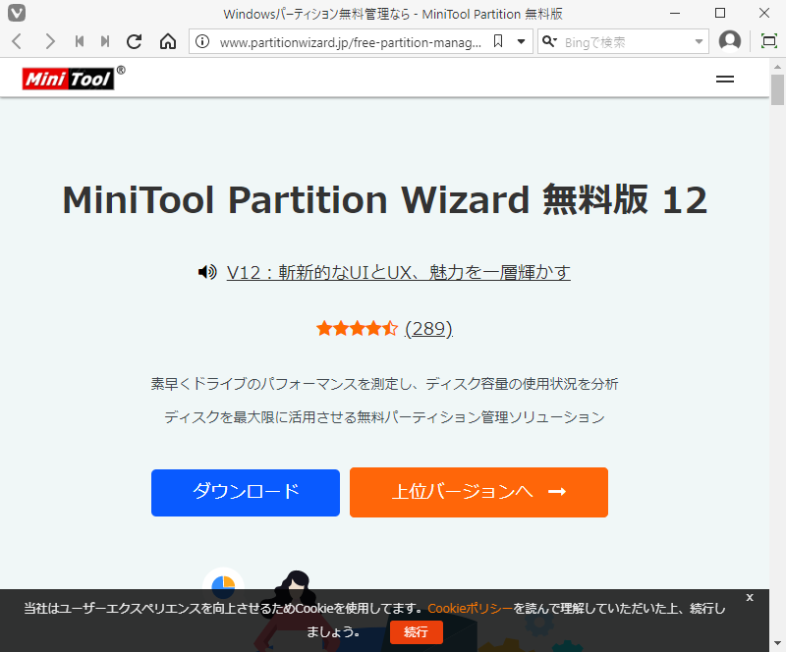The width and height of the screenshot is (786, 652).
Task: Click the MiniTool Partition Wizard 無料版 12 heading
Action: pos(384,199)
